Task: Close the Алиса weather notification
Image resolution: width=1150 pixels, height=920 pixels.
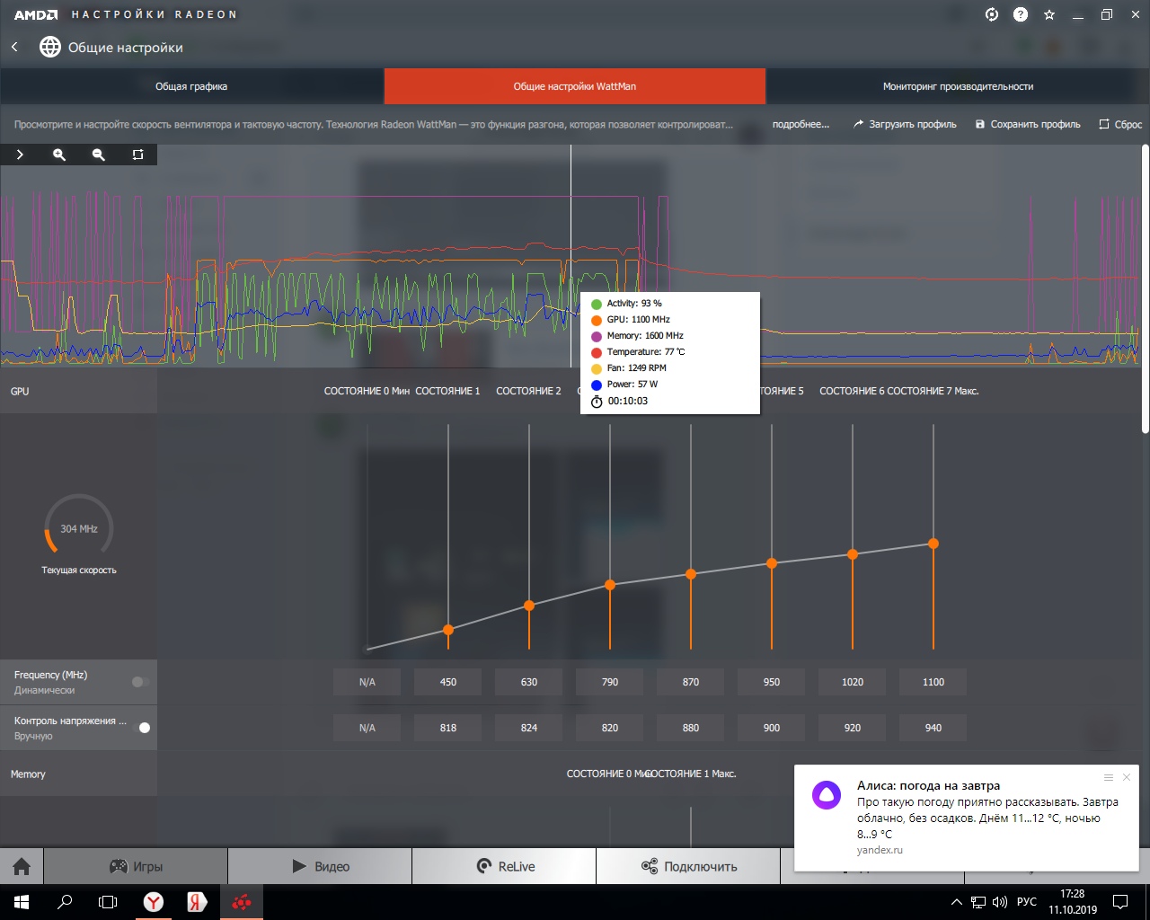Action: pyautogui.click(x=1127, y=777)
